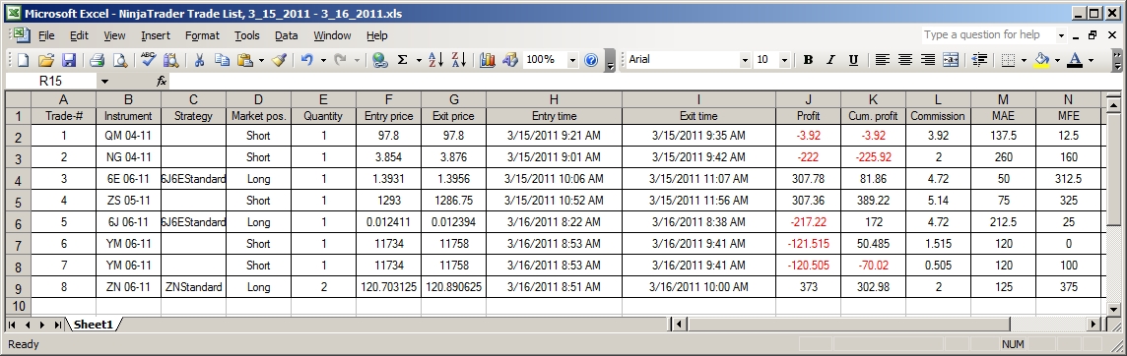
Task: Apply the yellow fill color
Action: coord(1041,60)
